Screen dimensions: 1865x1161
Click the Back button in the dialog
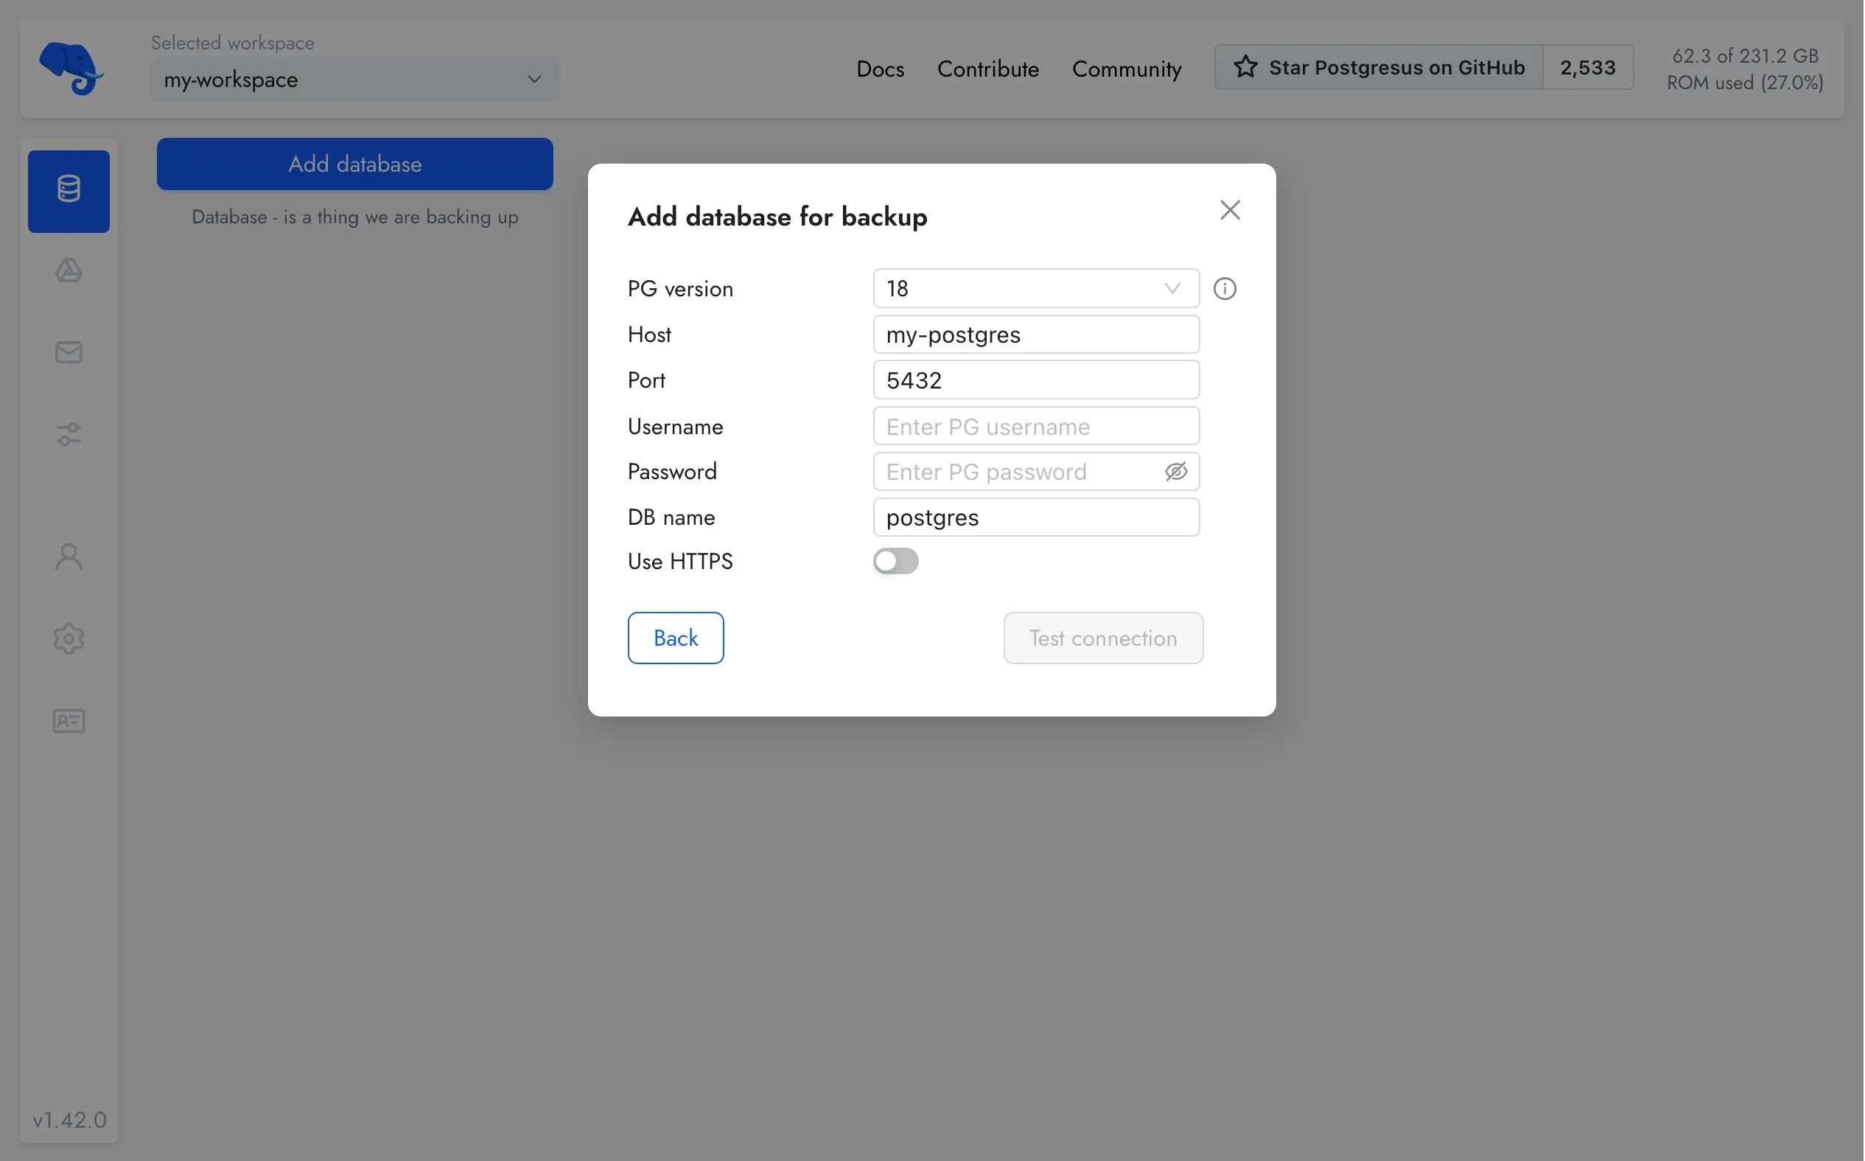[675, 638]
